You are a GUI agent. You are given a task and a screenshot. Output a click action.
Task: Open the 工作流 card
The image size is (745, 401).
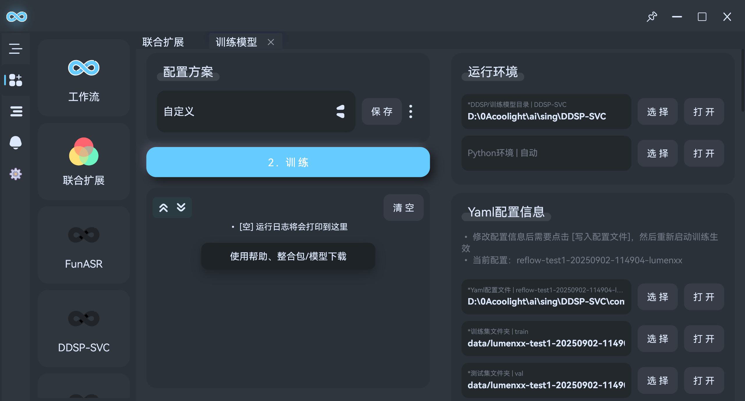point(84,78)
